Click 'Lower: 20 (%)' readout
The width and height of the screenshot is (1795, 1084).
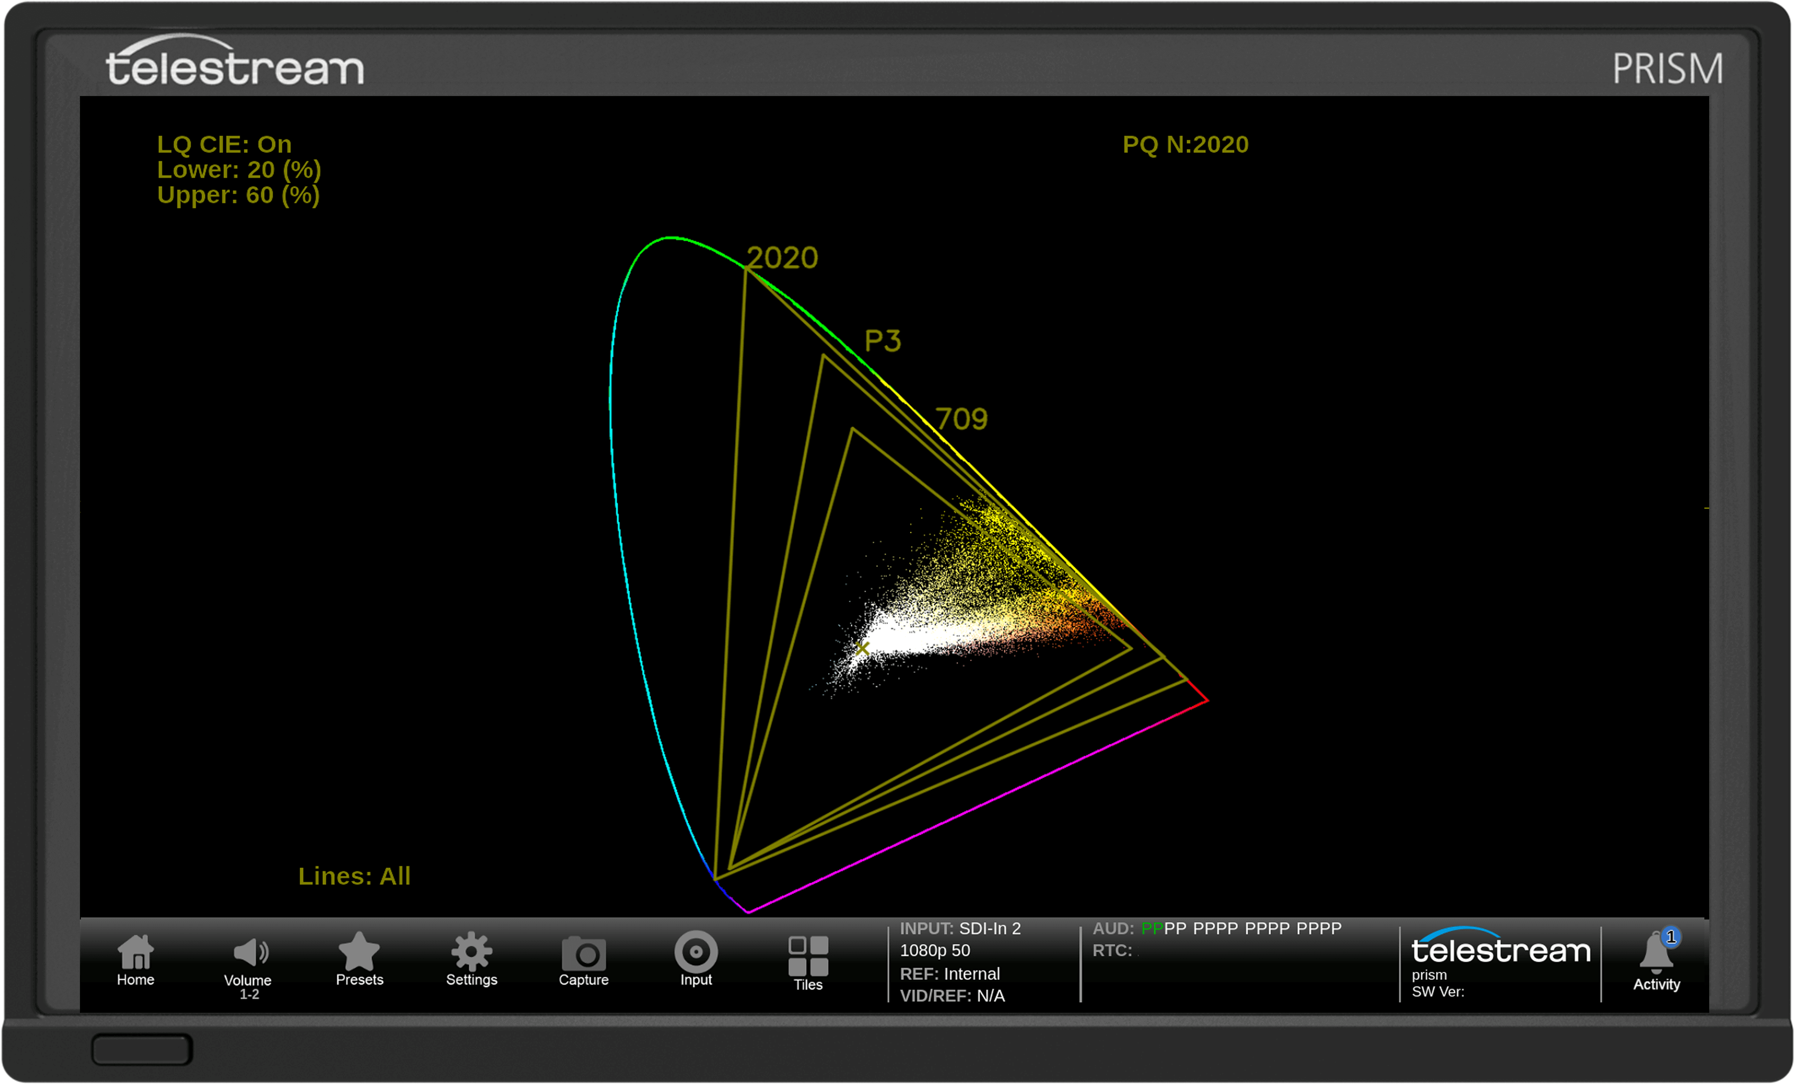coord(239,170)
